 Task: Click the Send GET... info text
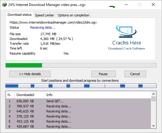point(55,101)
